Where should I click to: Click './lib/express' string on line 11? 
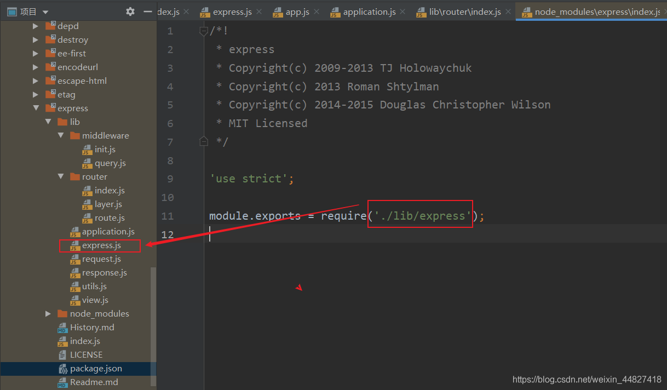coord(422,215)
